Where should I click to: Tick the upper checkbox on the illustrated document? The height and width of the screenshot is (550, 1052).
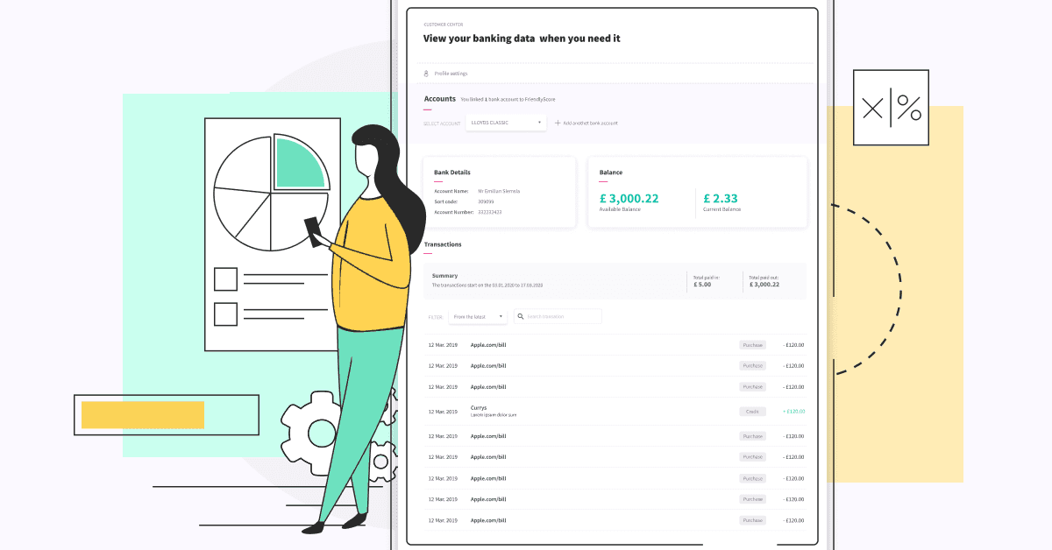coord(225,279)
